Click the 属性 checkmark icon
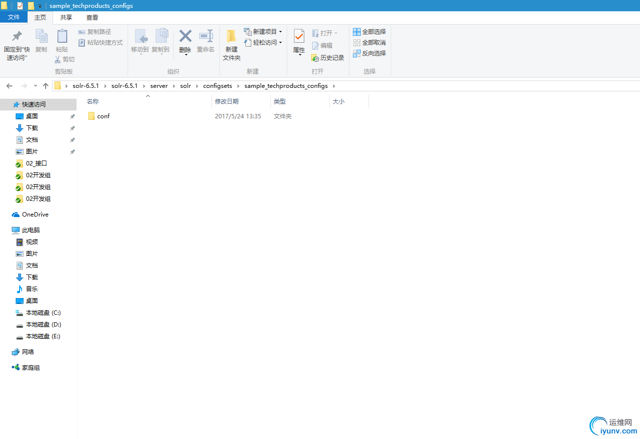This screenshot has width=640, height=439. (299, 36)
